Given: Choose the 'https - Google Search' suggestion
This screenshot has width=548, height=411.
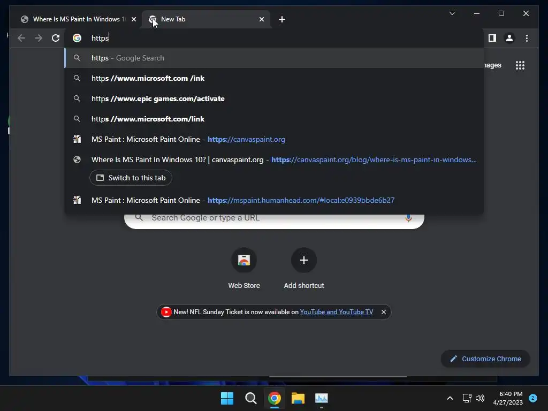Looking at the screenshot, I should [x=274, y=58].
